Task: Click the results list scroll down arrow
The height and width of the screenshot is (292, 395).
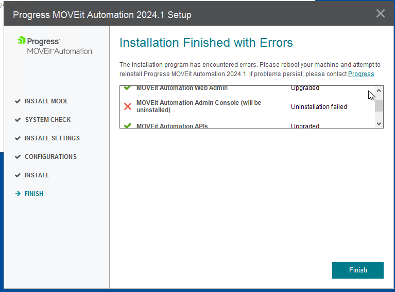Action: pyautogui.click(x=379, y=123)
